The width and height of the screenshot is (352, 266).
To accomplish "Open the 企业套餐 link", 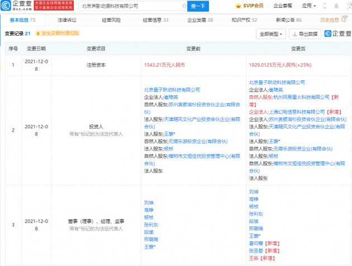I will point(282,7).
